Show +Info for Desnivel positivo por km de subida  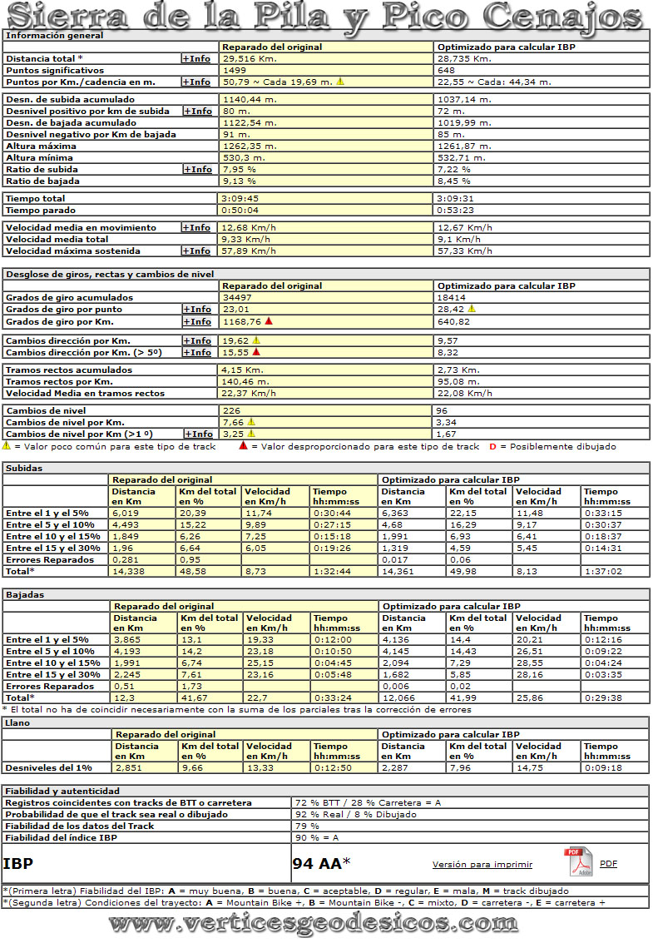[197, 112]
